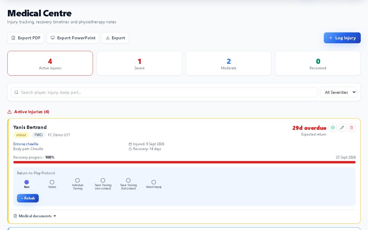Click the Active Injuries warning triangle icon

pos(10,112)
